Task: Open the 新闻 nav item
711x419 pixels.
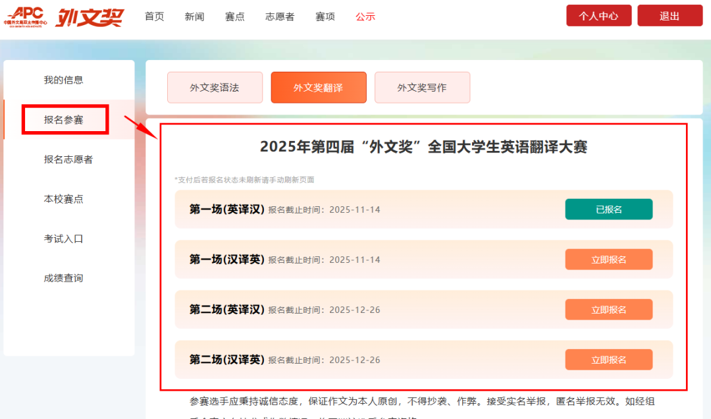Action: tap(194, 16)
